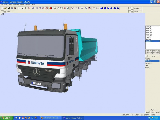Click the 3D viewport label
This screenshot has width=160, height=120.
(3, 14)
